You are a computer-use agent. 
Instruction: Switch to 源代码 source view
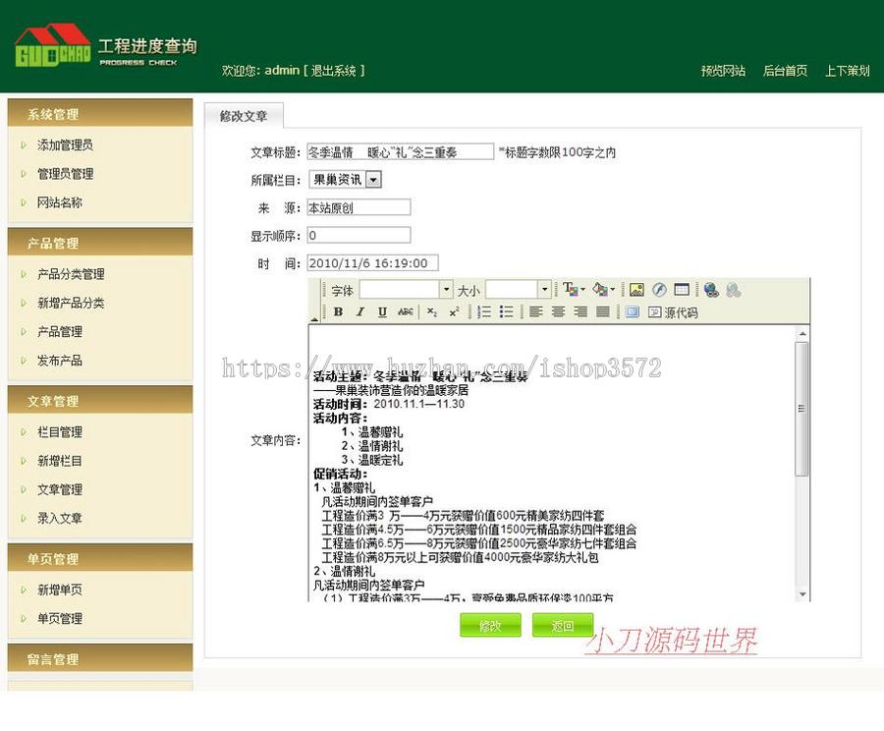click(x=673, y=312)
